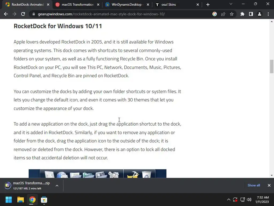Image resolution: width=274 pixels, height=206 pixels.
Task: Close the RocketDock: Animated tab
Action: click(x=48, y=5)
